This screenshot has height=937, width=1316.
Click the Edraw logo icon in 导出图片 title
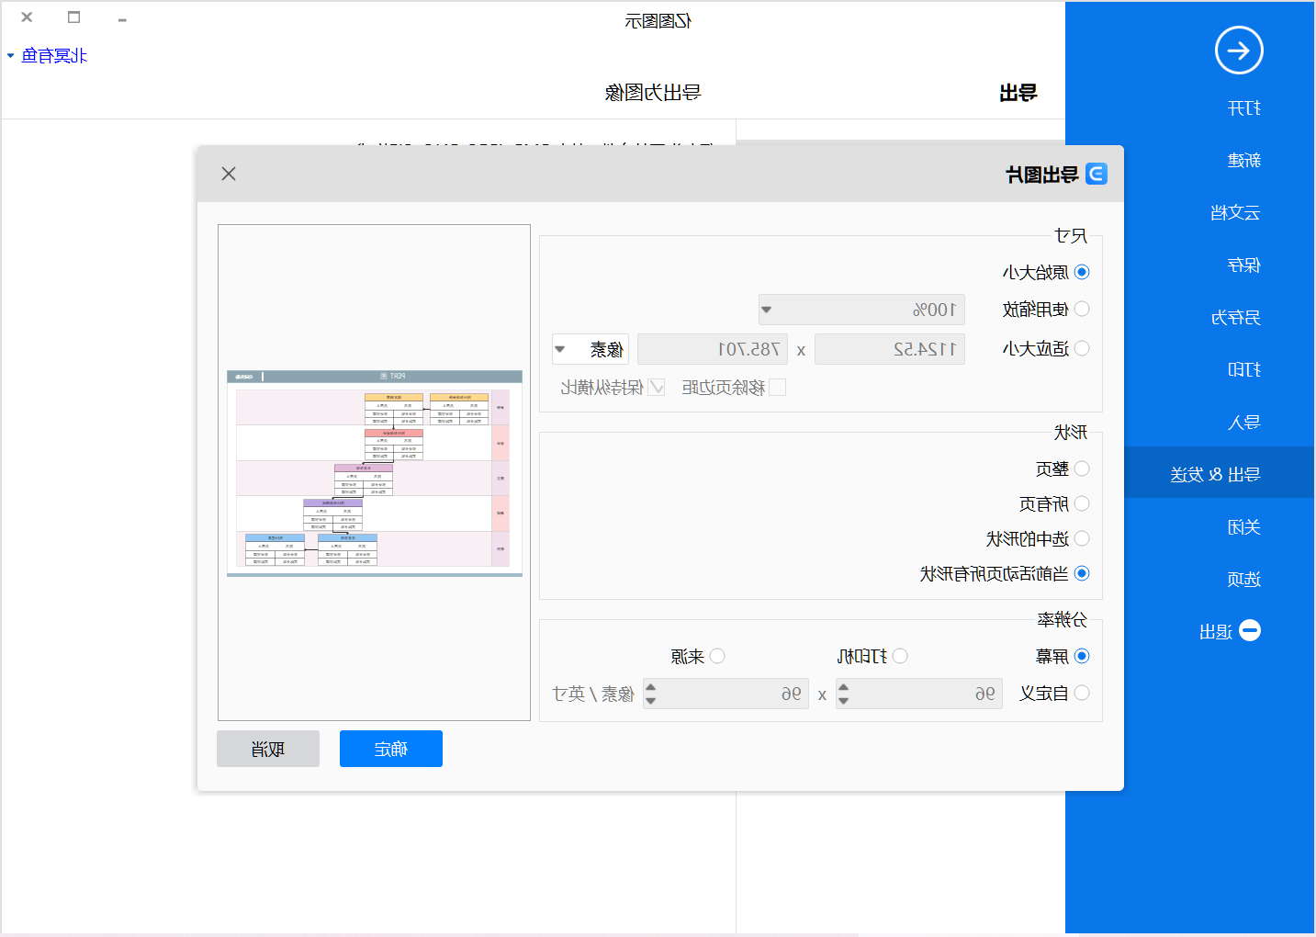point(1097,174)
